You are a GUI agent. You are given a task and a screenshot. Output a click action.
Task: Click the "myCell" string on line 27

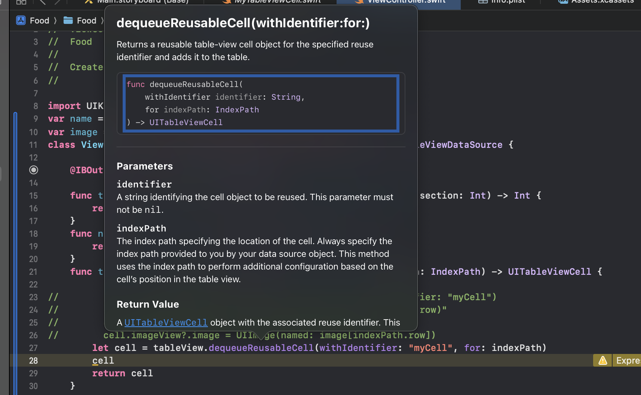point(430,348)
